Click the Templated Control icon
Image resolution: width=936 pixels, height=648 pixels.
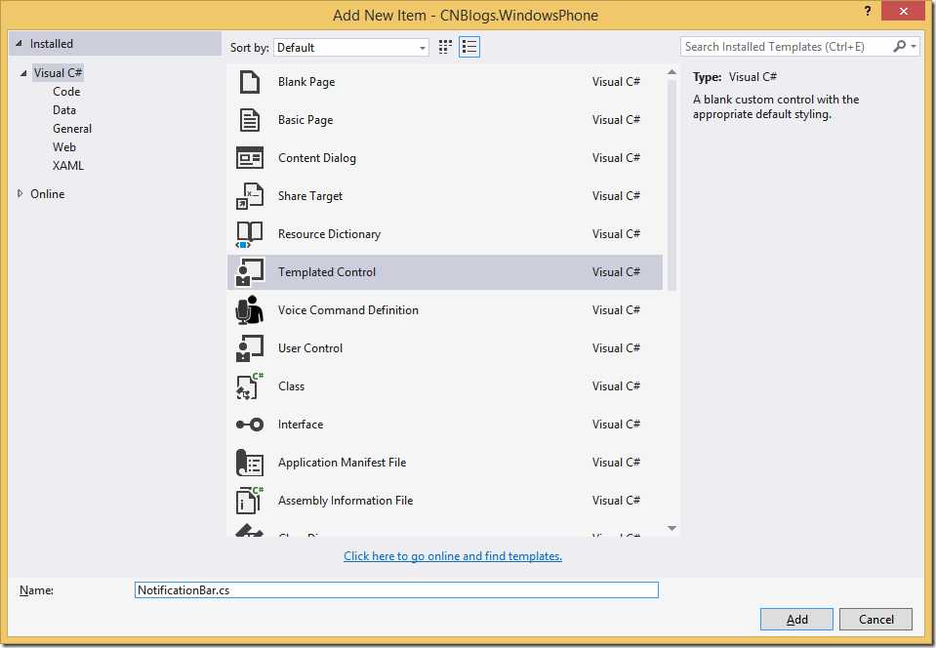click(x=250, y=272)
